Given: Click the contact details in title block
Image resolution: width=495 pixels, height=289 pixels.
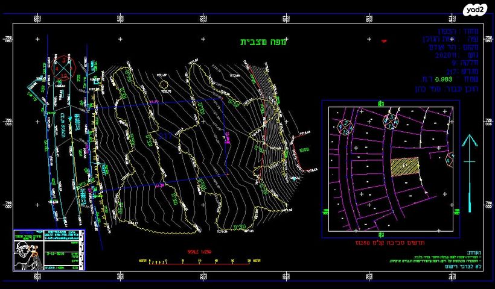Looking at the screenshot, I should click(62, 237).
